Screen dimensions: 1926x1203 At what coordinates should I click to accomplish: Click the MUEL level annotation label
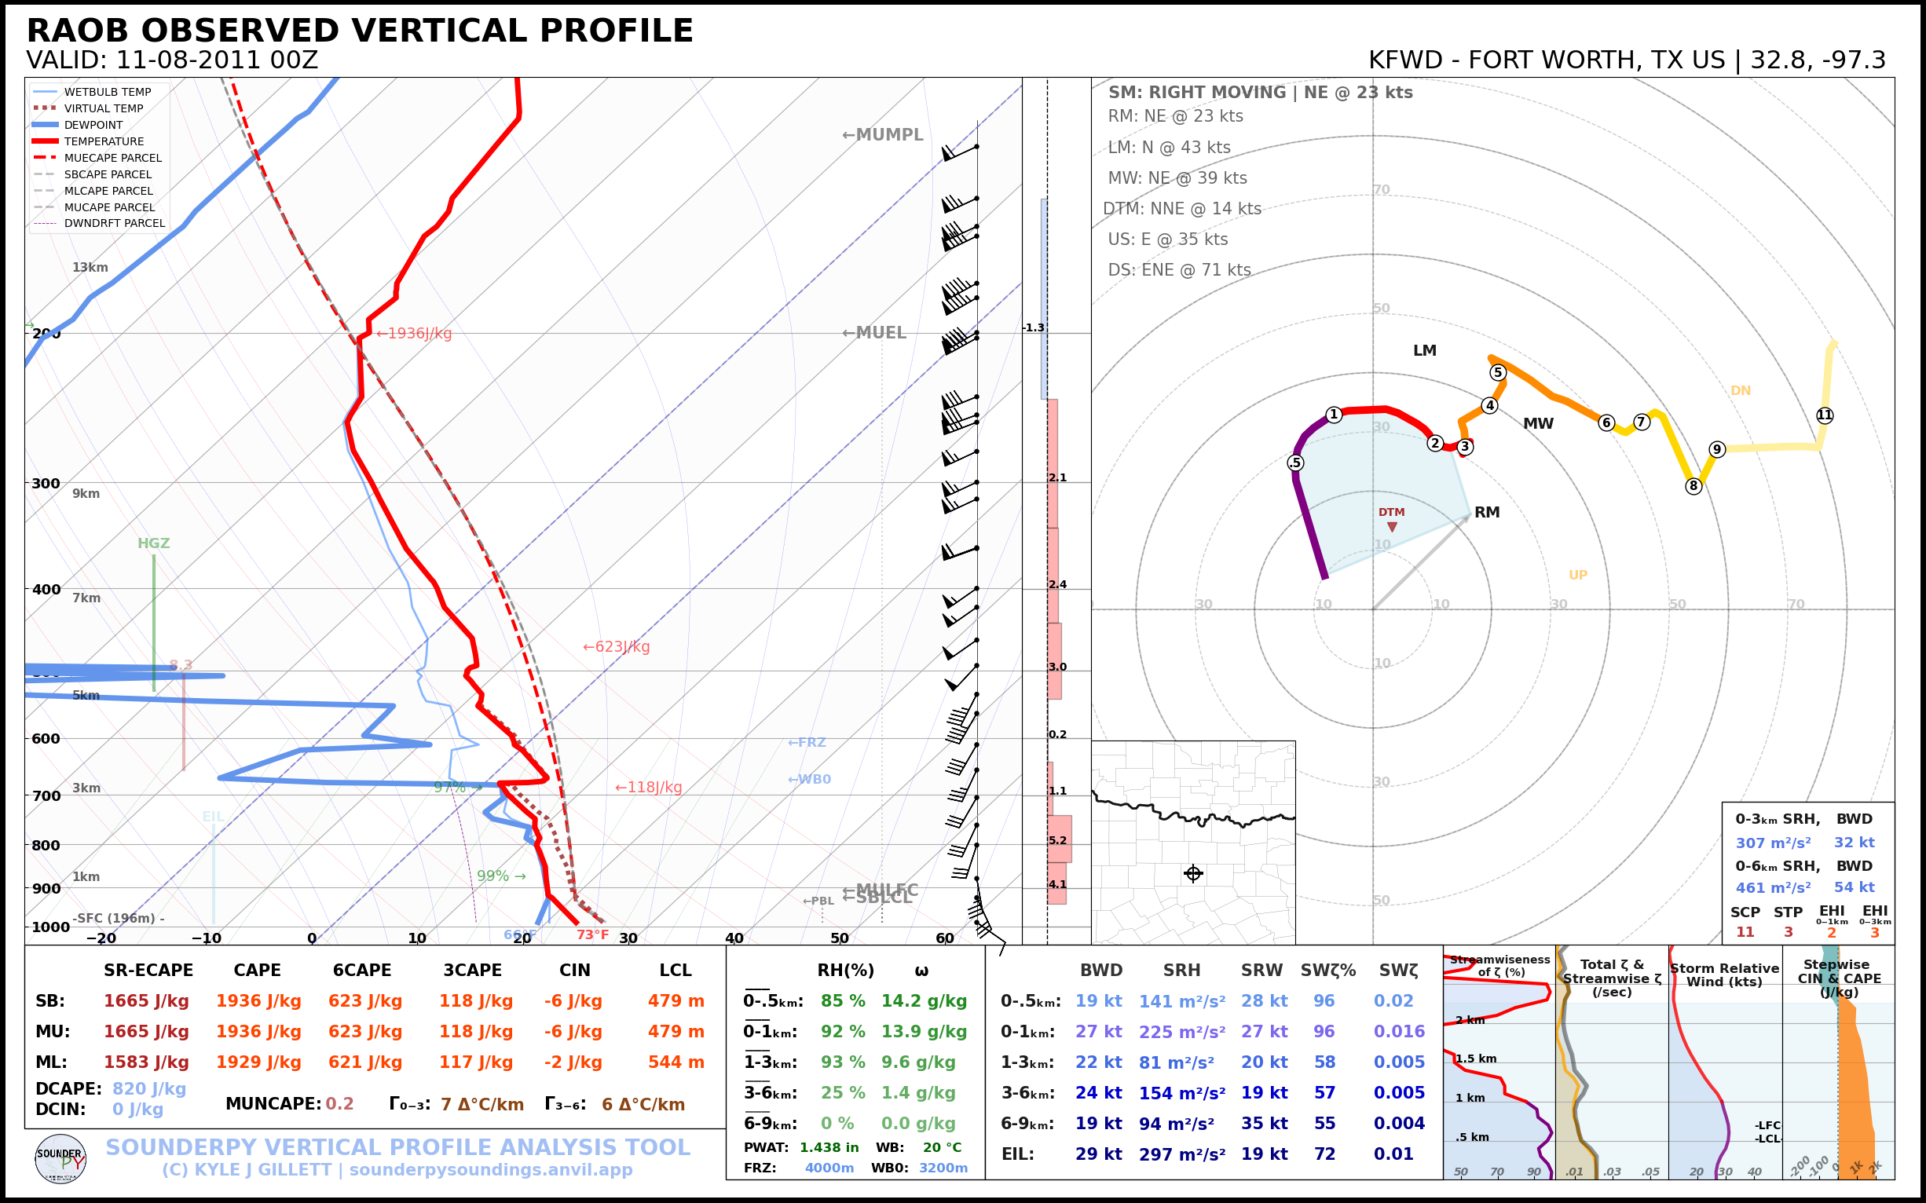874,333
